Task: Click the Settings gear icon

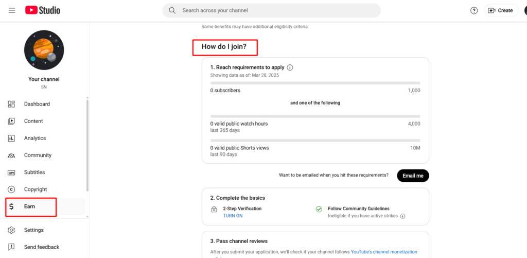Action: pyautogui.click(x=11, y=230)
